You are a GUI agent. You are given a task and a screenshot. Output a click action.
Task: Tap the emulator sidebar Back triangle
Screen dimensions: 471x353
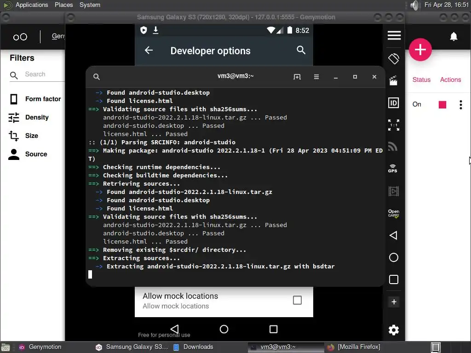[393, 235]
